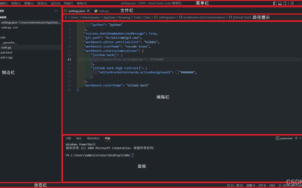Click '行 13, 列 15' in status bar
This screenshot has width=302, height=188.
click(x=235, y=185)
